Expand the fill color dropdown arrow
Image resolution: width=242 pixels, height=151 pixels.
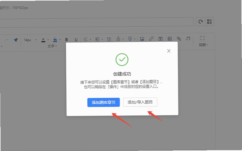[x=60, y=40]
